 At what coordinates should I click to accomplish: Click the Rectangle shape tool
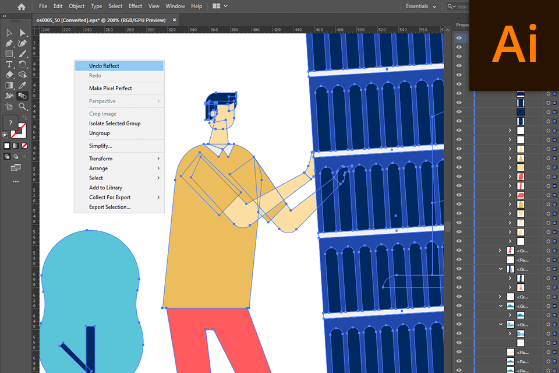(9, 54)
